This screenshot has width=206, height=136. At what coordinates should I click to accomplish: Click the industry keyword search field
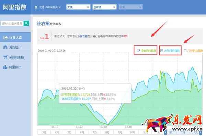[12, 23]
